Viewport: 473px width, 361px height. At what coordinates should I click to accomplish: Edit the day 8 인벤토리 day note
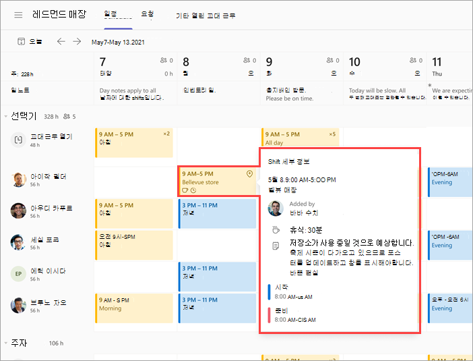pyautogui.click(x=219, y=94)
